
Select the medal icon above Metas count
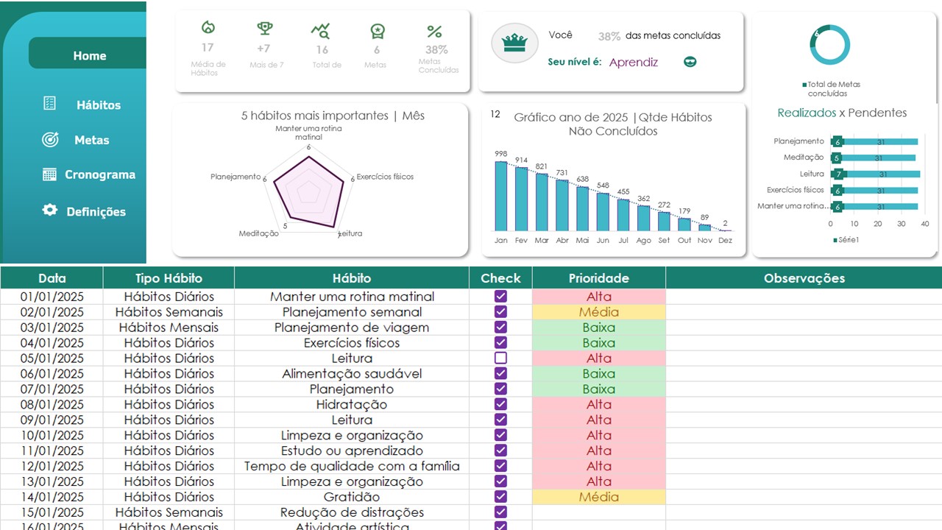pyautogui.click(x=377, y=30)
